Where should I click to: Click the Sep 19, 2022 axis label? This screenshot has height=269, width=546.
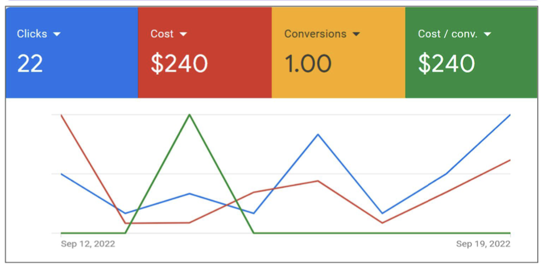point(483,244)
